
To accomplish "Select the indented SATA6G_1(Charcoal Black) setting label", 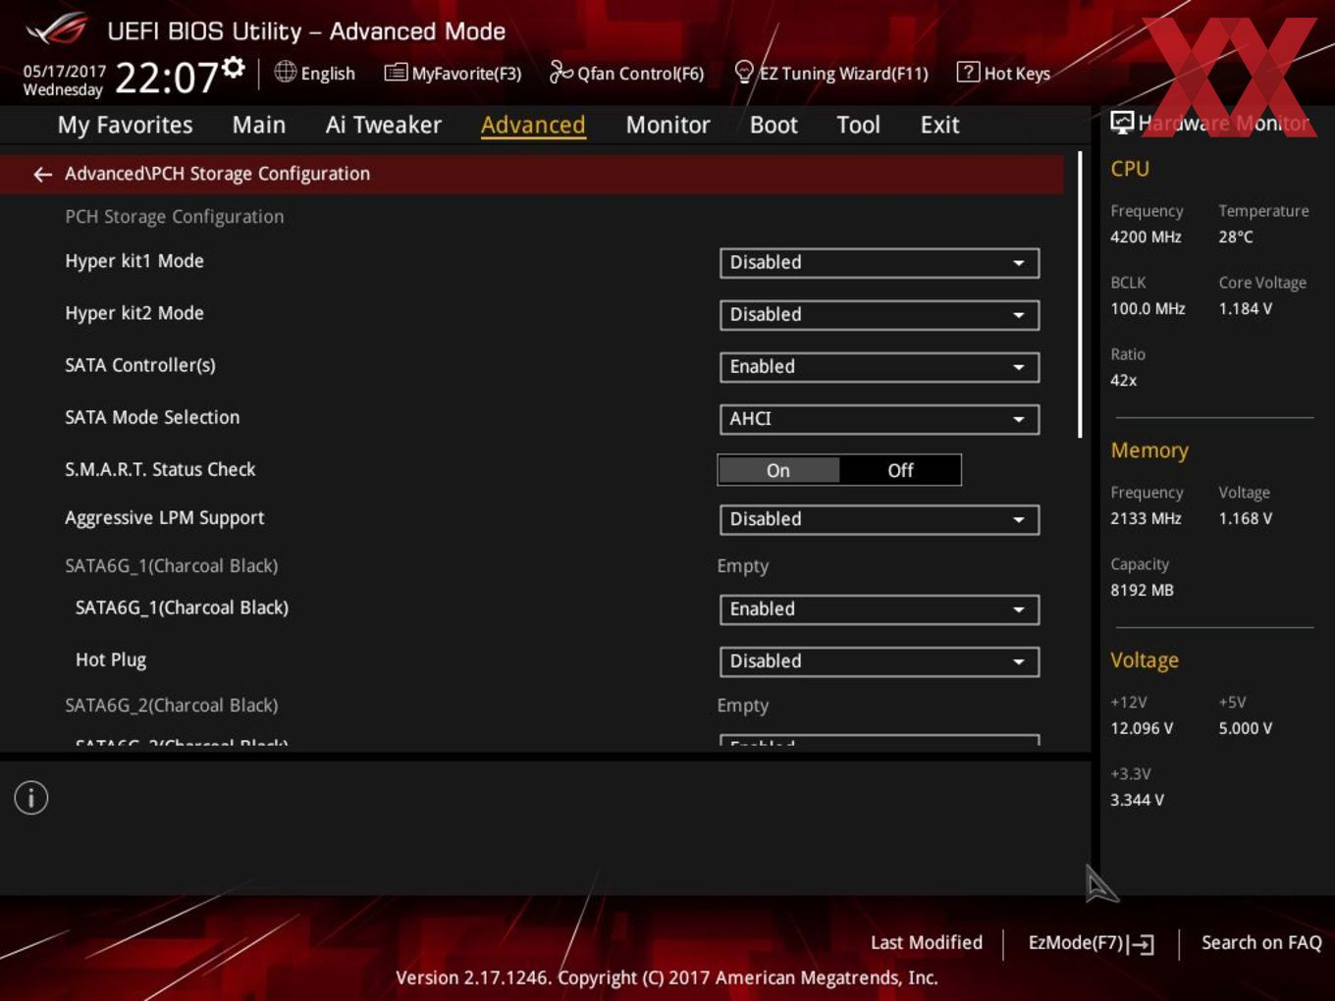I will (x=182, y=607).
